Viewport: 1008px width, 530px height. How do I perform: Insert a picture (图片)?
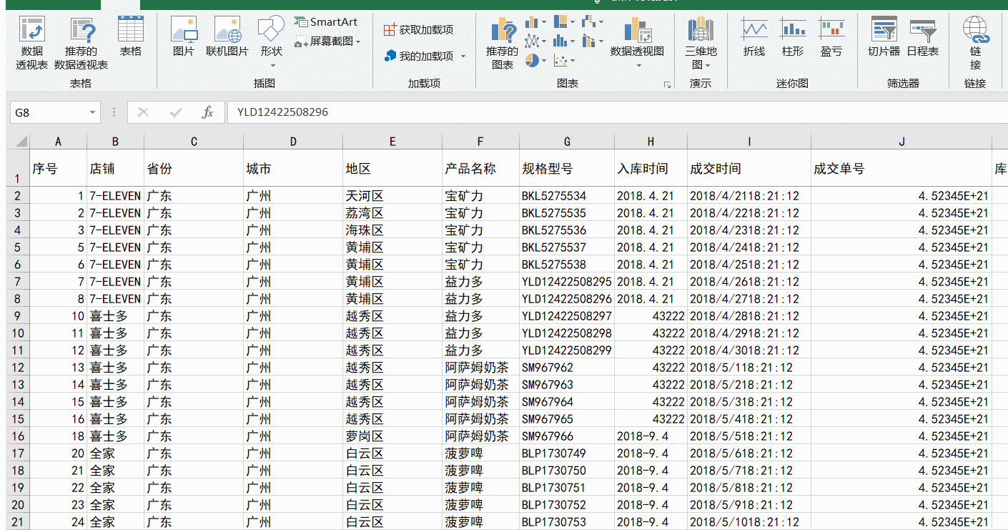point(184,37)
